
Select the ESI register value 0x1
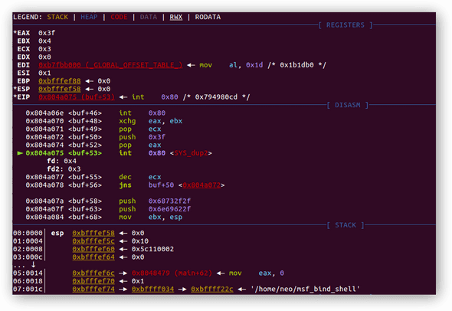(44, 73)
